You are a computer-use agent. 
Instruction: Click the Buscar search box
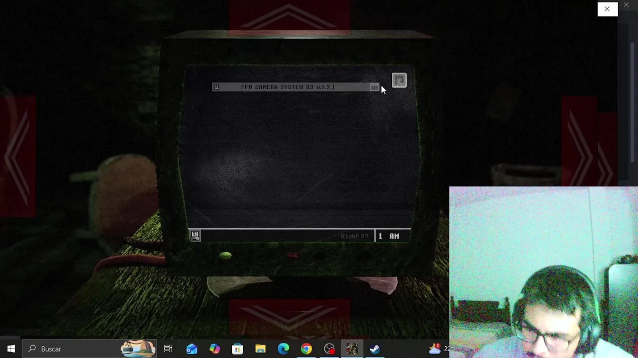tap(90, 349)
